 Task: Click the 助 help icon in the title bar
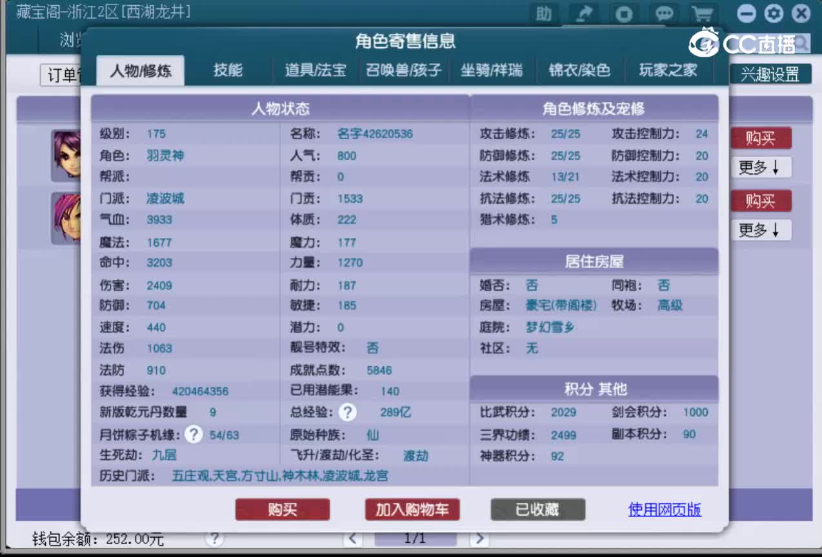click(x=544, y=13)
